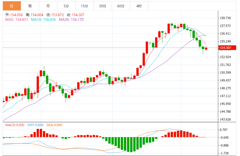
Task: Open the 5分 timeframe tab
Action: click(x=66, y=6)
